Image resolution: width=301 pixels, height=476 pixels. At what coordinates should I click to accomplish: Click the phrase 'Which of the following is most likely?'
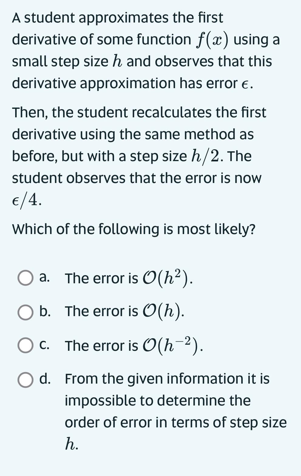[x=134, y=229]
